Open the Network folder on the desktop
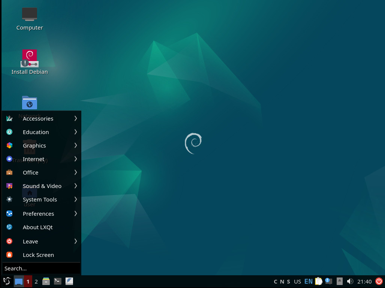The image size is (385, 288). coord(30,103)
